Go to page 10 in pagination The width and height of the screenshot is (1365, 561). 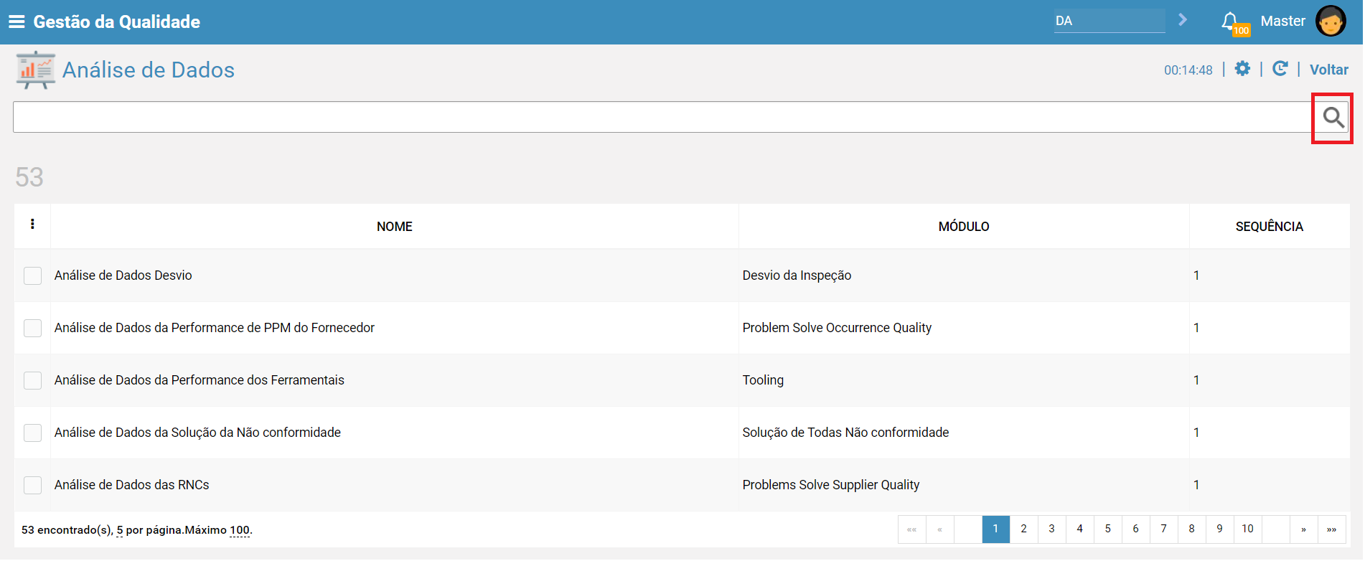[1247, 529]
